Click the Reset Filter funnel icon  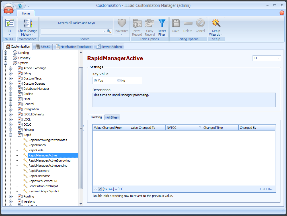(x=162, y=23)
